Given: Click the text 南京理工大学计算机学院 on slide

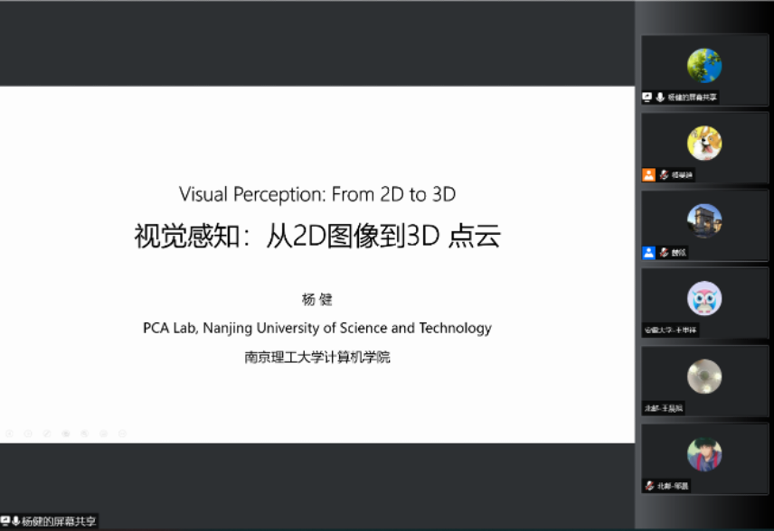Looking at the screenshot, I should coord(317,357).
